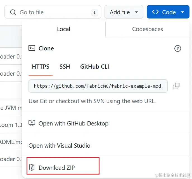The height and width of the screenshot is (179, 192).
Task: Copy the clone URL to clipboard
Action: pos(176,86)
